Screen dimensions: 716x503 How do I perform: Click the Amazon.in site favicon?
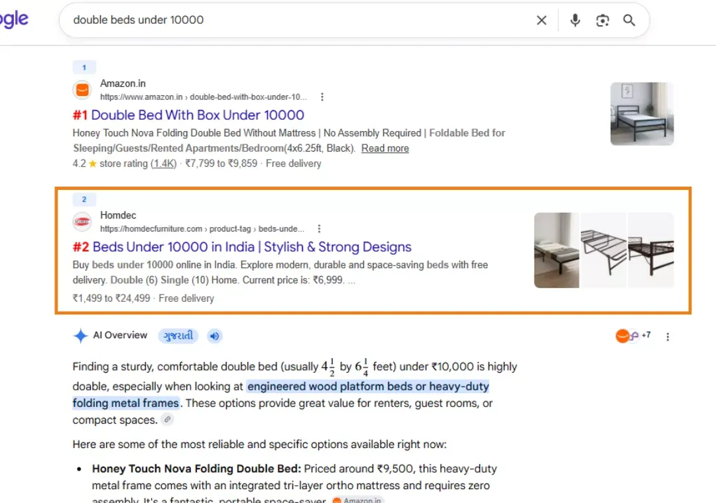pyautogui.click(x=82, y=89)
